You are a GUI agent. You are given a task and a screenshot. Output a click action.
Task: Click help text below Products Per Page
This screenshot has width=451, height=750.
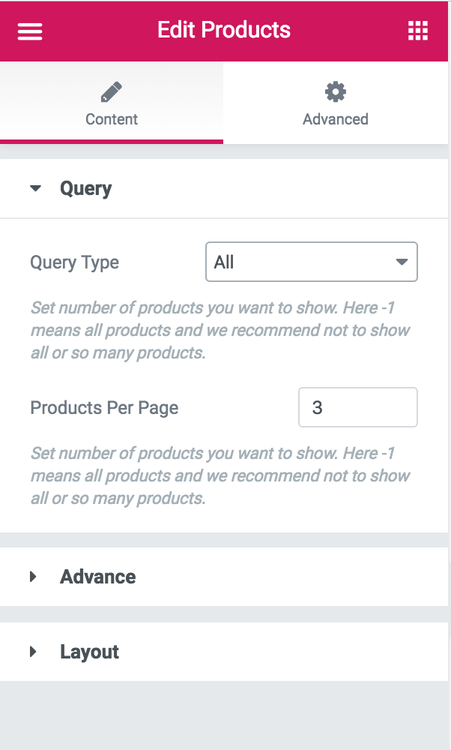pyautogui.click(x=220, y=475)
